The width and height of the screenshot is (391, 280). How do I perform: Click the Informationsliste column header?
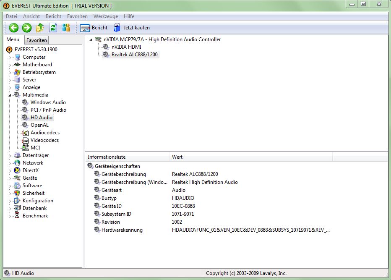tap(127, 157)
